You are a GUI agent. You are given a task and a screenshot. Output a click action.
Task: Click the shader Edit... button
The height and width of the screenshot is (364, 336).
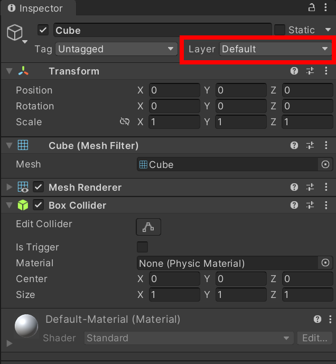pos(315,338)
